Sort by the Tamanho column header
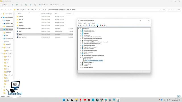 point(69,14)
